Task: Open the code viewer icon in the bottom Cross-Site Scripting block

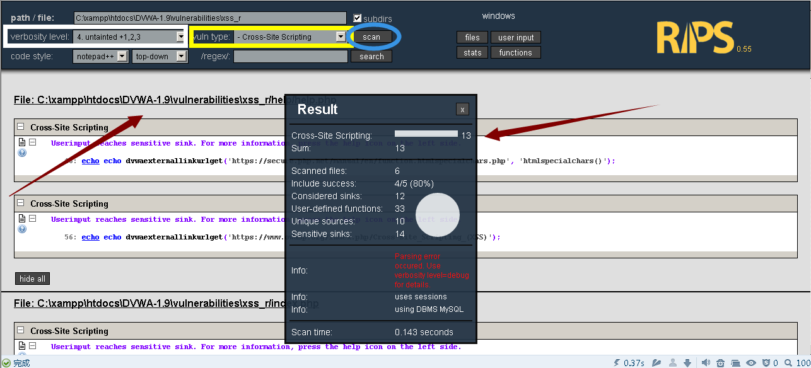Action: pyautogui.click(x=22, y=346)
